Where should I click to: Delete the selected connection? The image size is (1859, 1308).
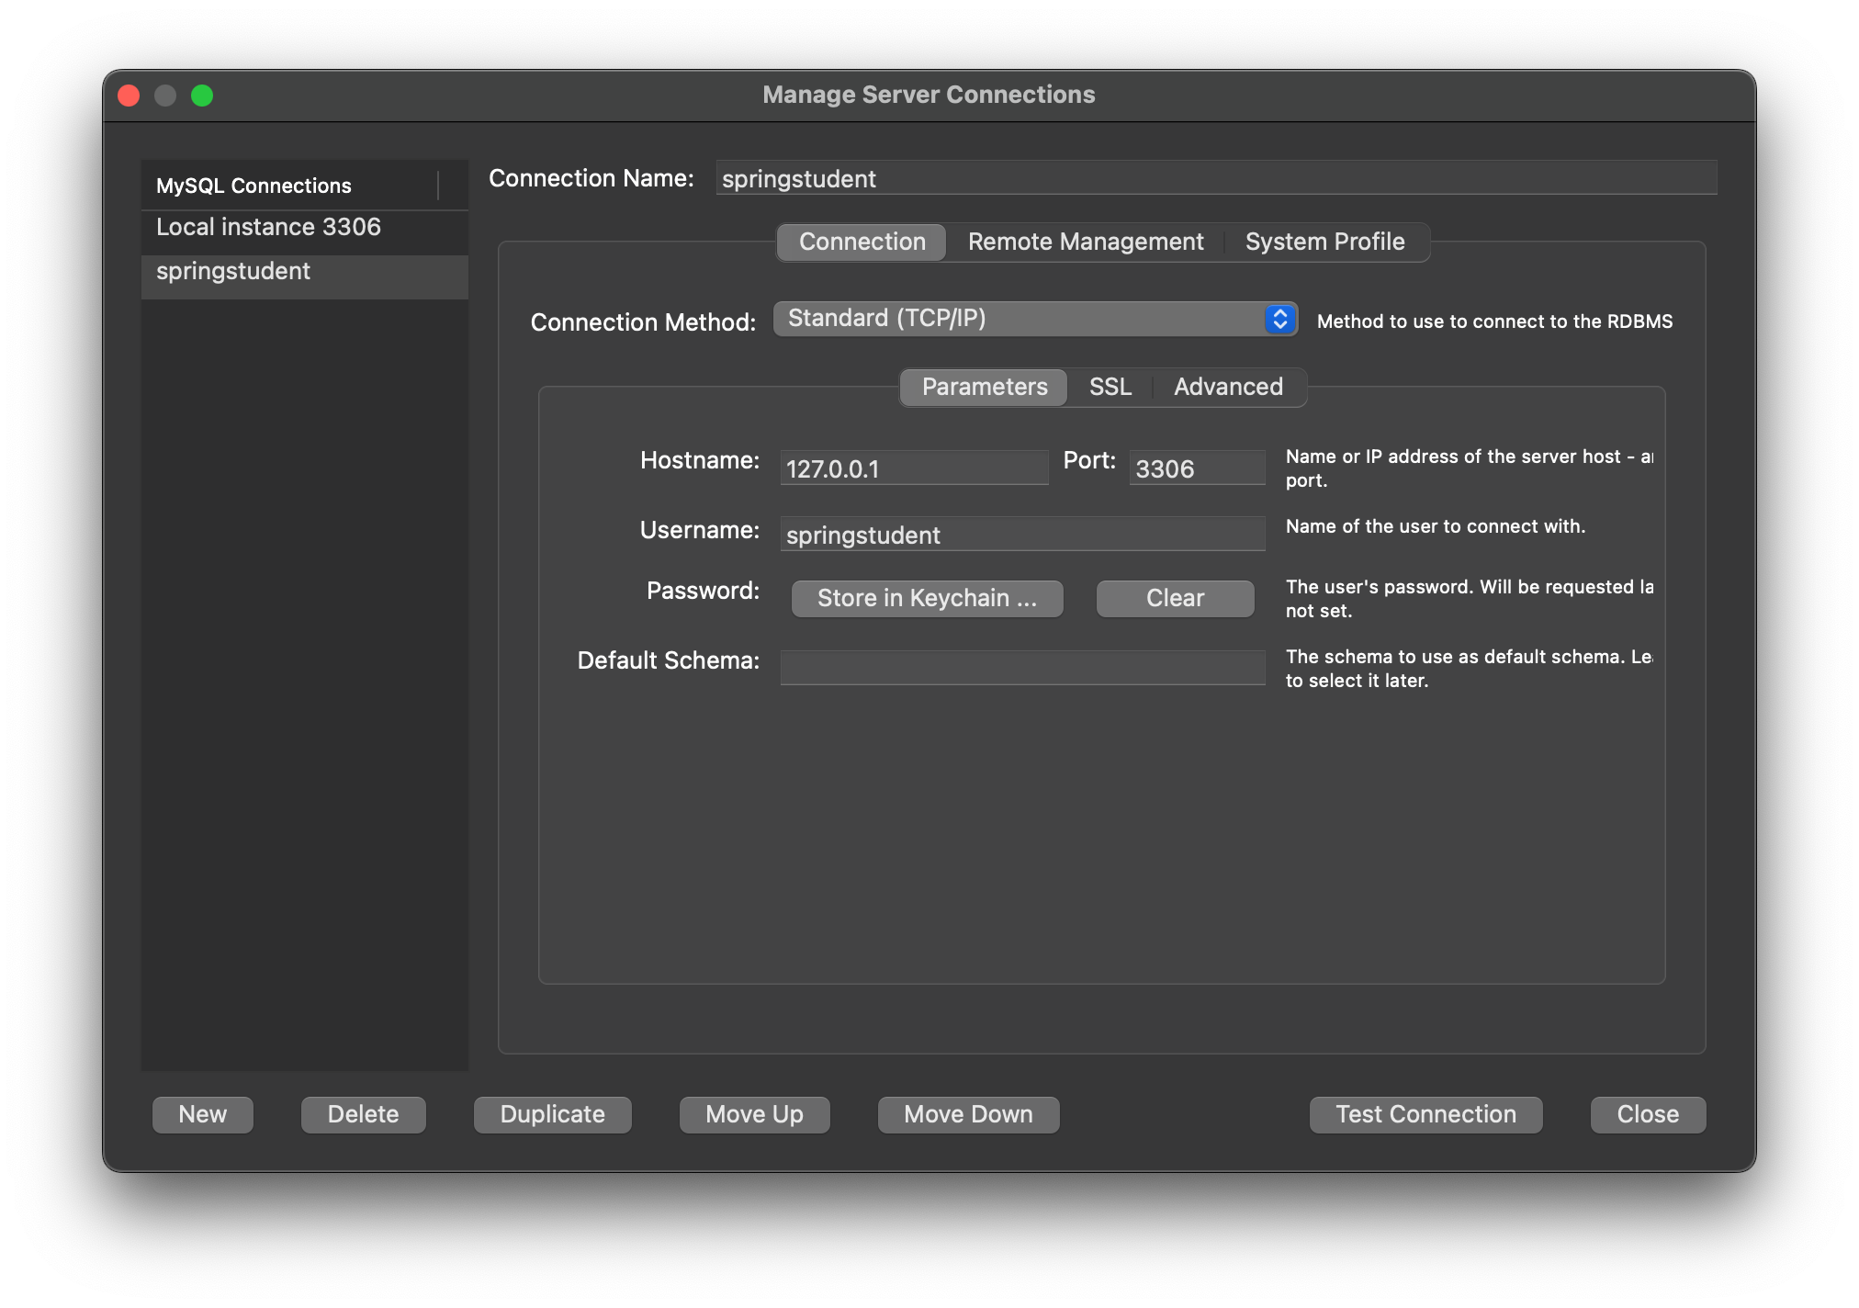pos(363,1114)
